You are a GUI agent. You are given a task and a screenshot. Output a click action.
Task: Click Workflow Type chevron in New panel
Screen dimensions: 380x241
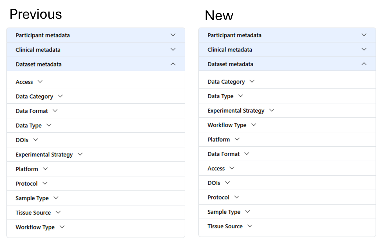(x=254, y=125)
